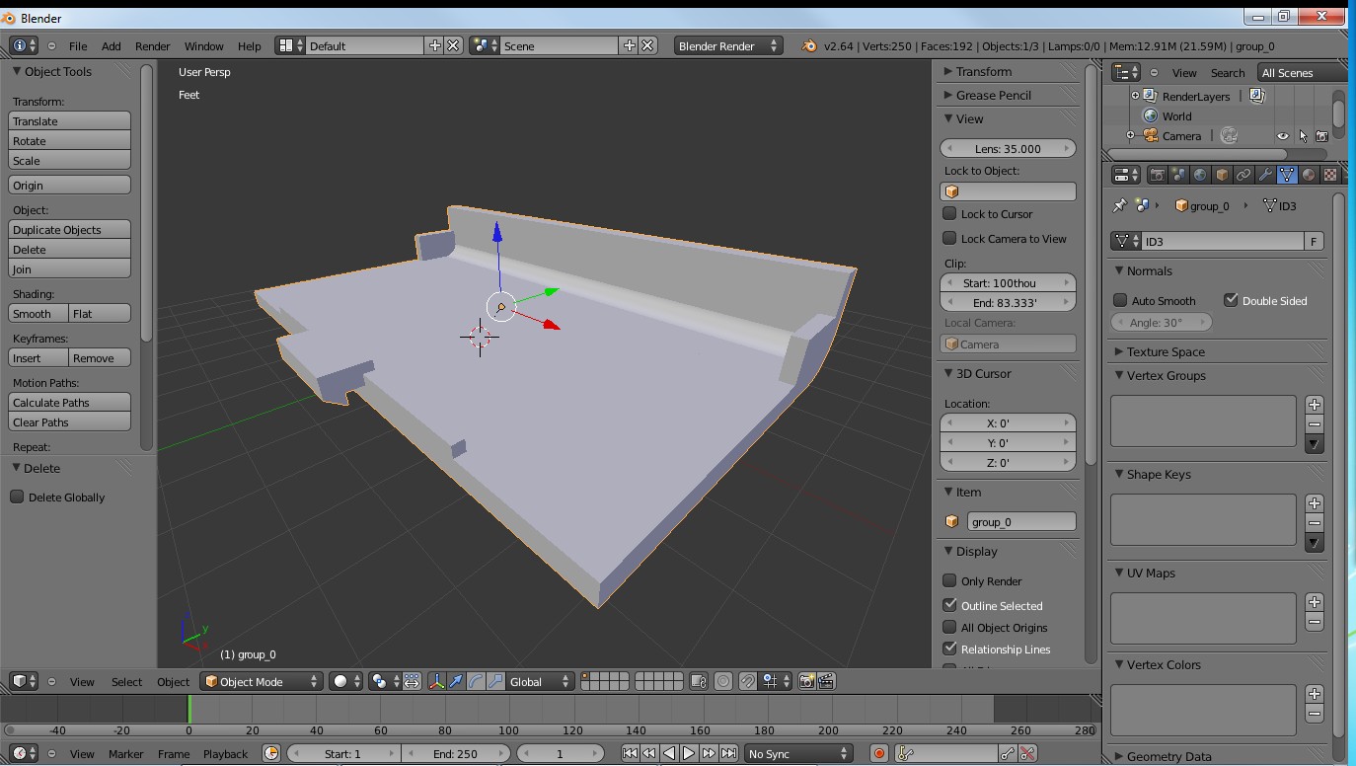The image size is (1356, 766).
Task: Open the No Sync dropdown
Action: pos(798,753)
